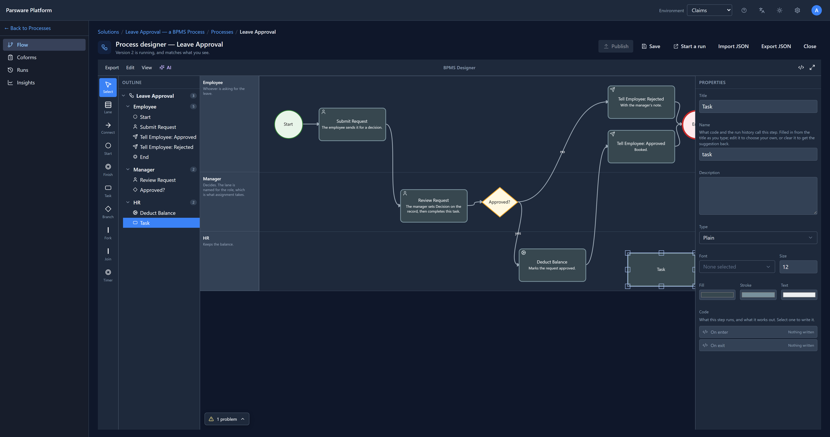Pick the Connect arrow tool
This screenshot has width=830, height=437.
[x=108, y=128]
